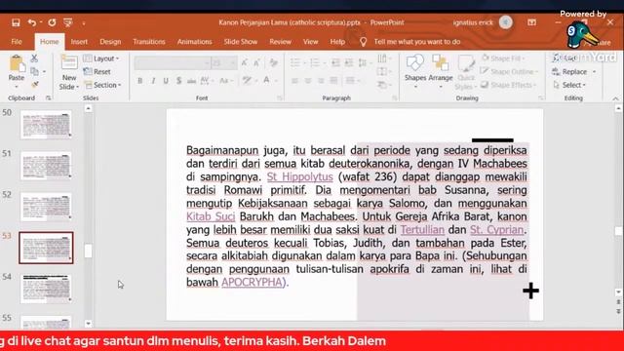Open the File menu
The height and width of the screenshot is (351, 624).
(x=17, y=42)
